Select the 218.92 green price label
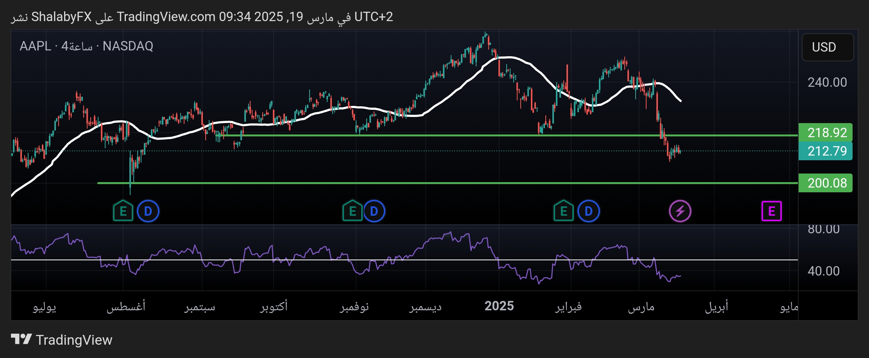 coord(825,132)
